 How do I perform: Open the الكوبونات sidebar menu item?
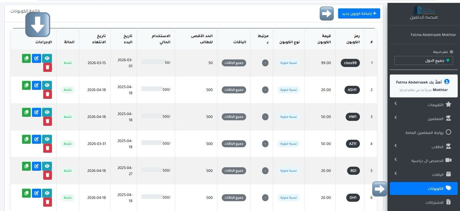tap(423, 189)
